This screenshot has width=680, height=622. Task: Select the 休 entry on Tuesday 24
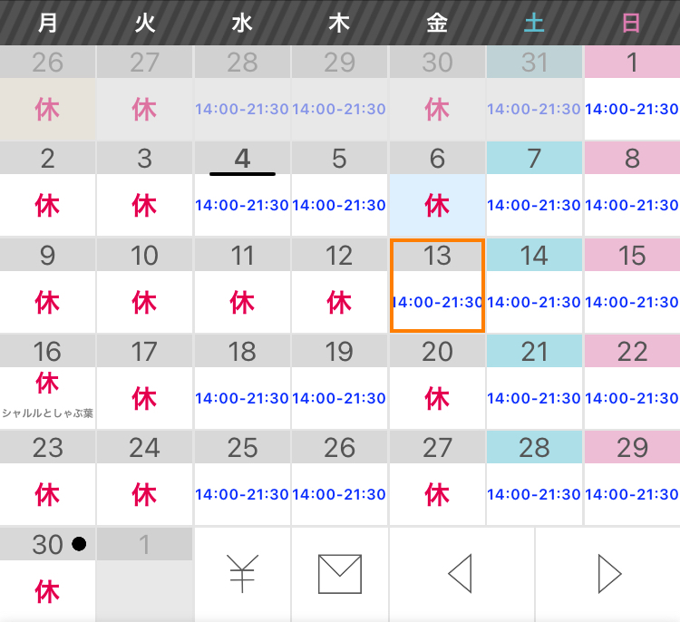click(x=144, y=494)
